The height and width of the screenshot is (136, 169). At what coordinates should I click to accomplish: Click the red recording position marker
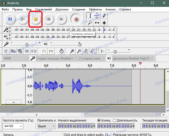pos(140,64)
